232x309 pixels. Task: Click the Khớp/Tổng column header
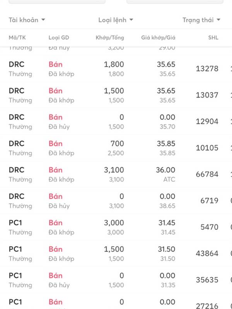110,37
